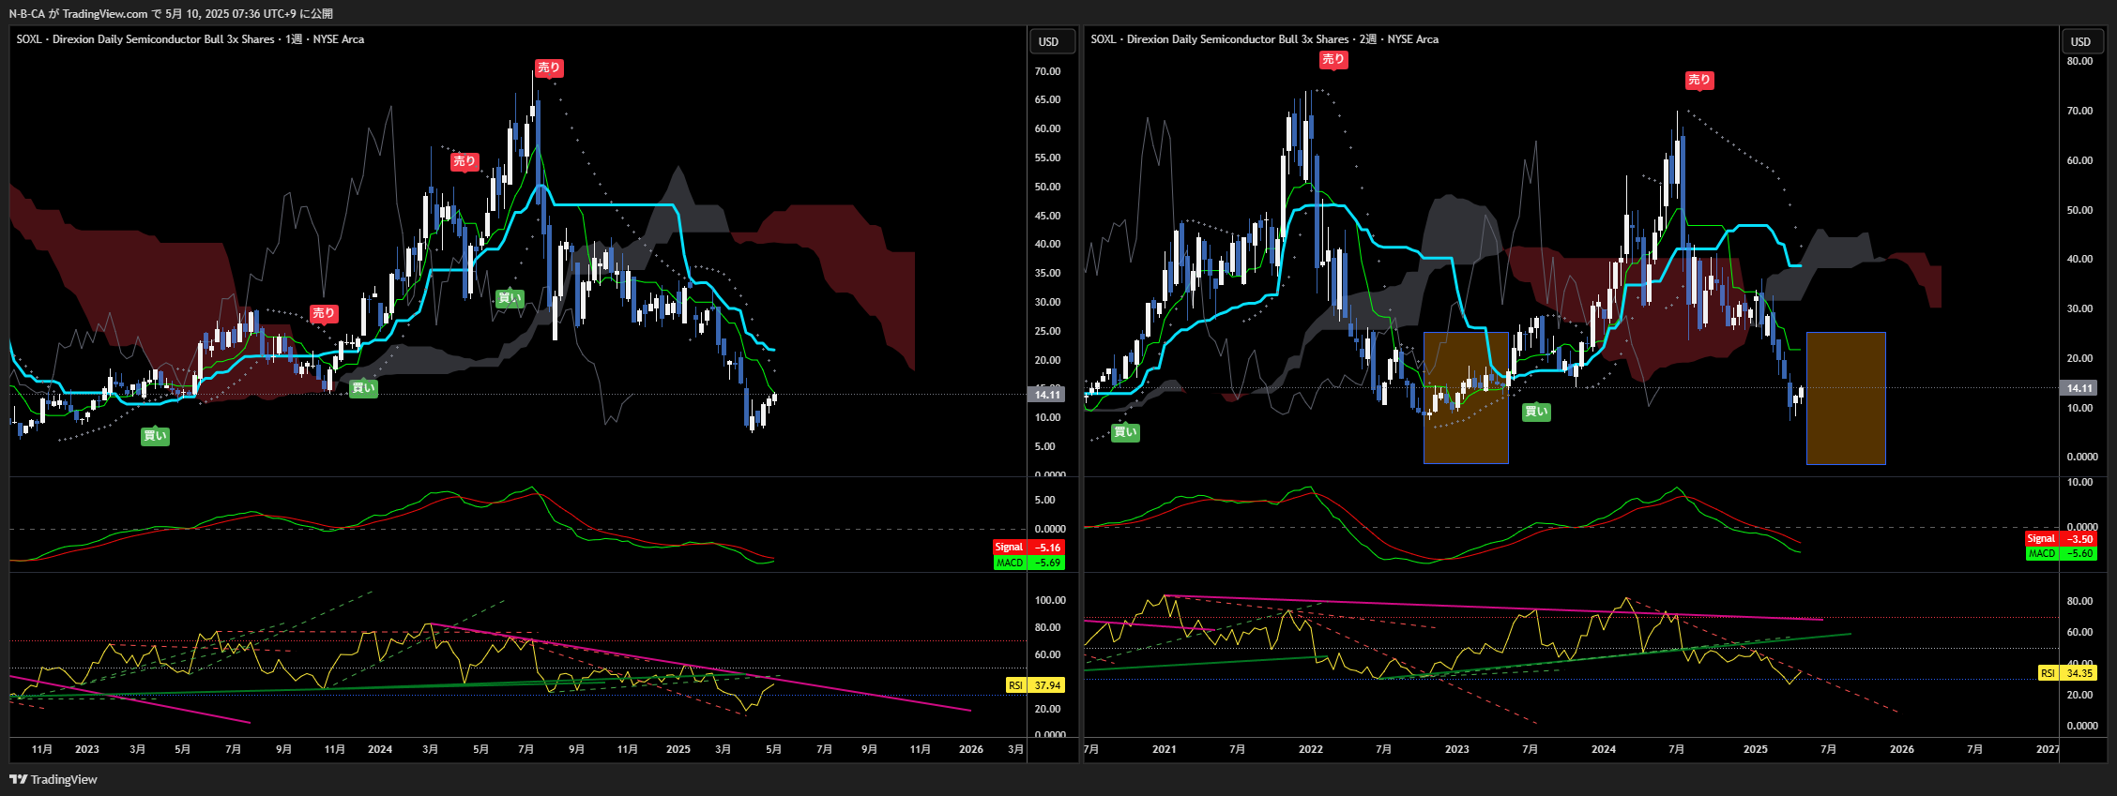Click the 14.11 price tag on the weekly chart axis
Image resolution: width=2117 pixels, height=796 pixels.
coord(1047,395)
